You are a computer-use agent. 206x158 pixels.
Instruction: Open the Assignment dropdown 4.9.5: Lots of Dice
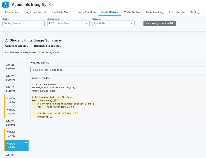pos(68,23)
